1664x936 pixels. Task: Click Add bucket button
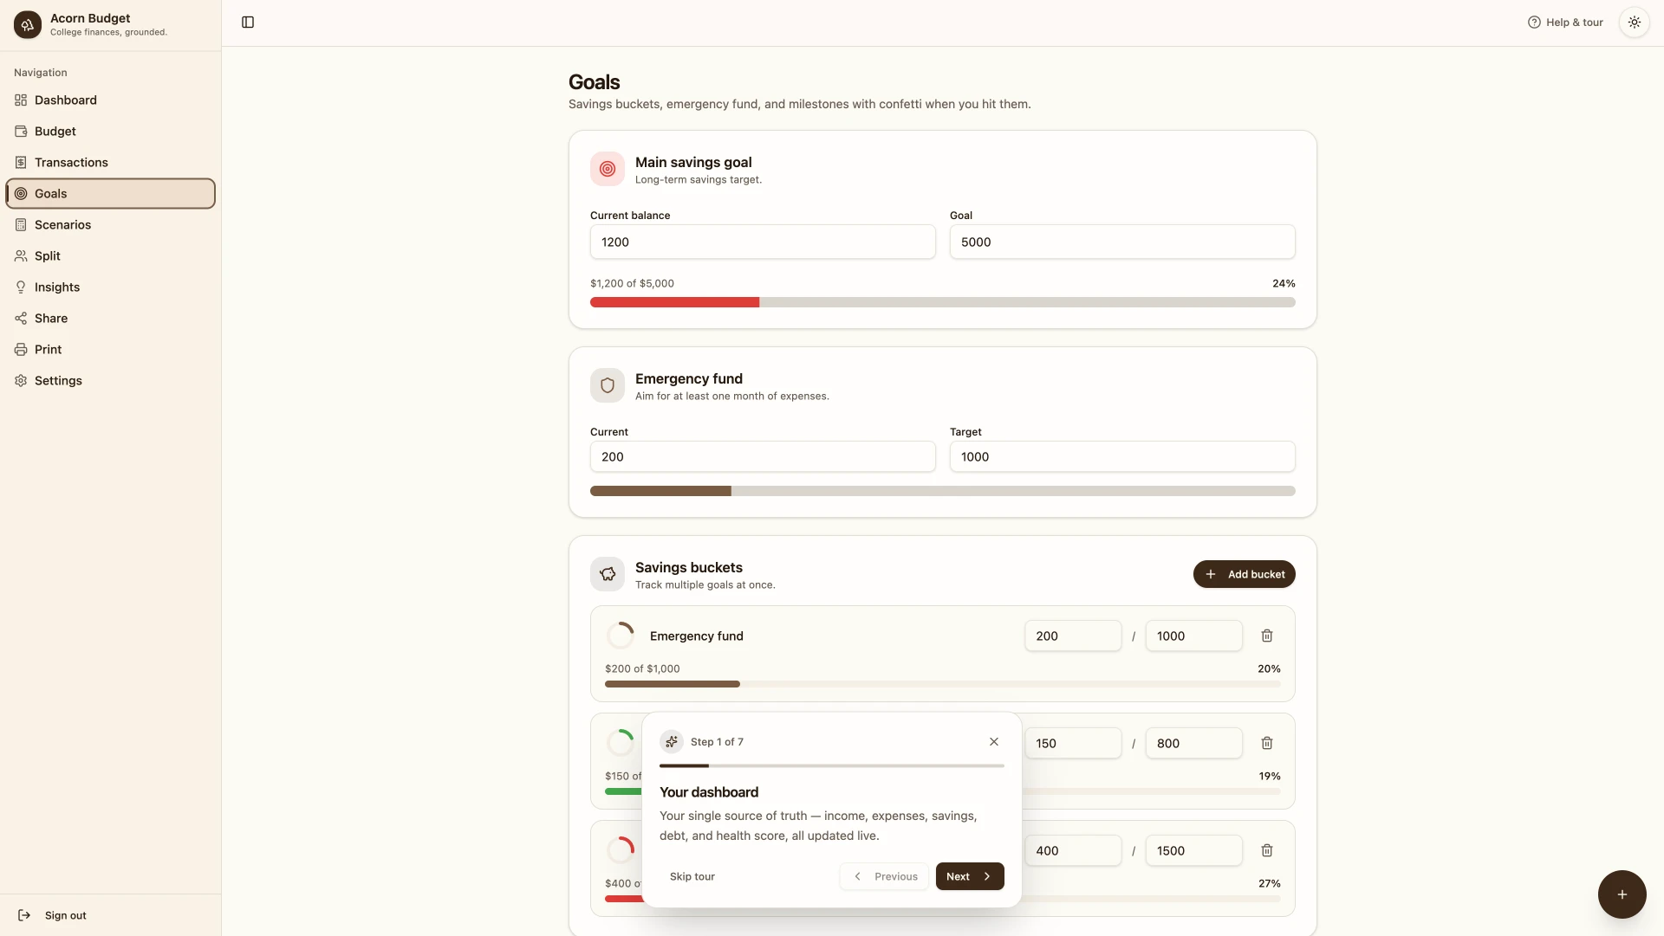[x=1244, y=574]
